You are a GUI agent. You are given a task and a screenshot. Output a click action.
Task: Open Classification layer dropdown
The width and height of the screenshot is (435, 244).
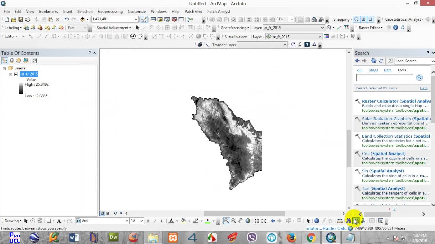pyautogui.click(x=319, y=36)
